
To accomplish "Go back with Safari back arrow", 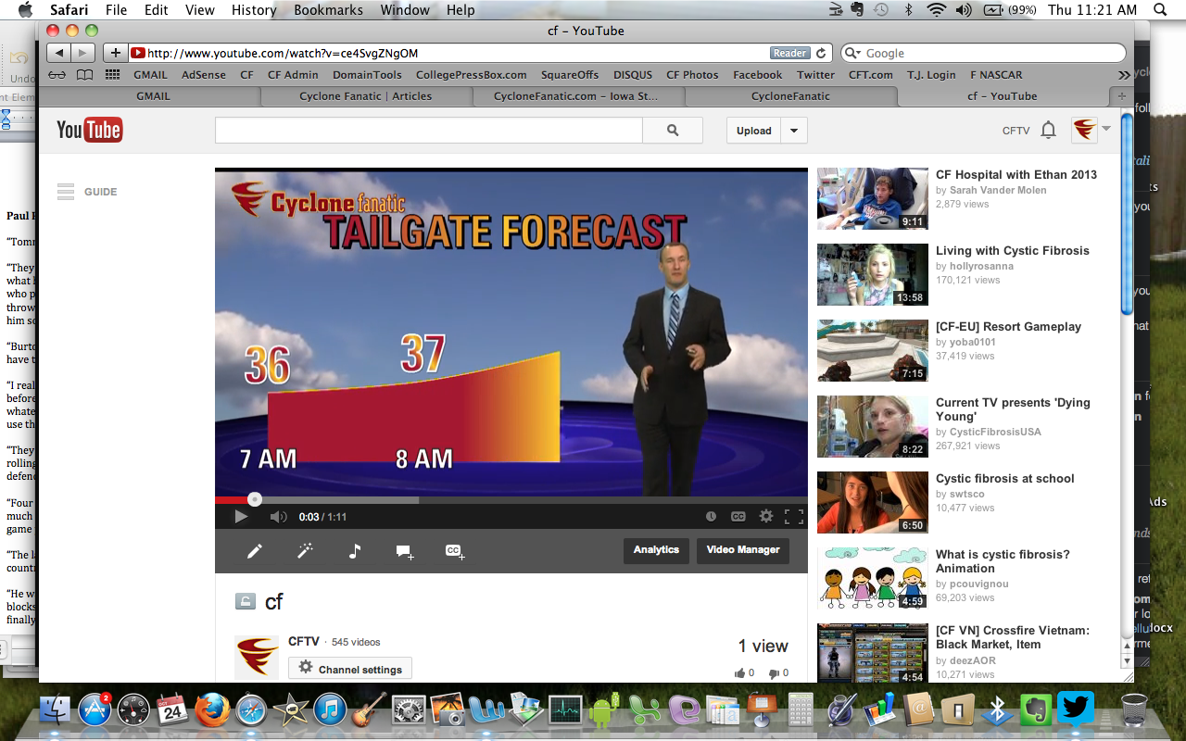I will (58, 53).
